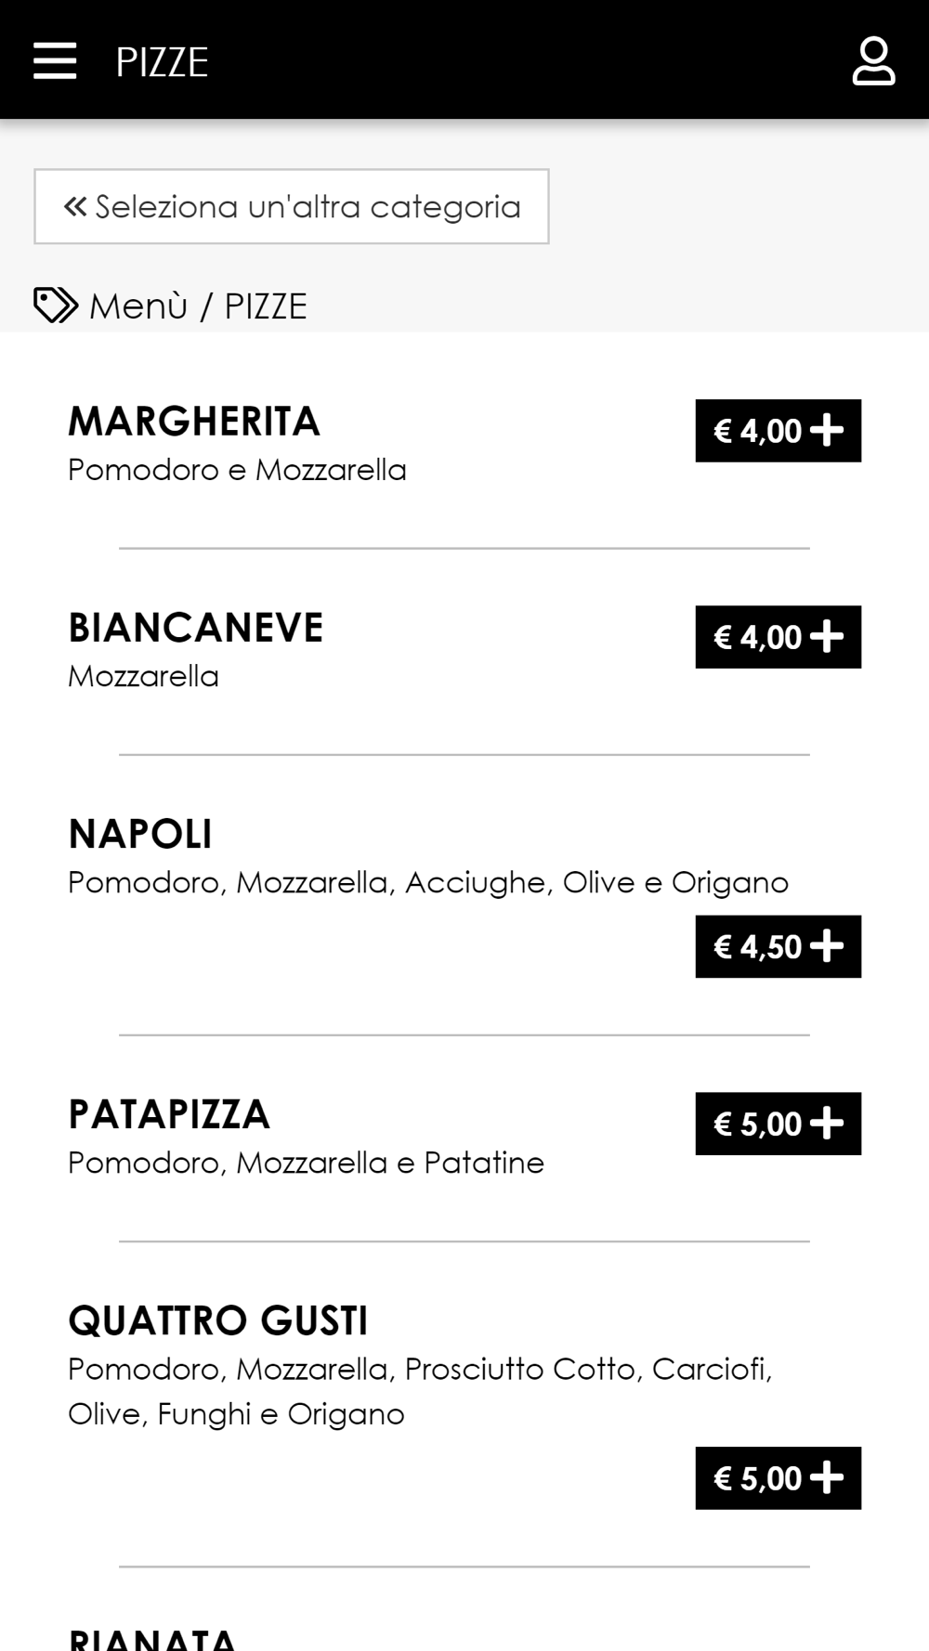Add Biancaneve using its plus icon
This screenshot has width=929, height=1651.
[x=826, y=637]
